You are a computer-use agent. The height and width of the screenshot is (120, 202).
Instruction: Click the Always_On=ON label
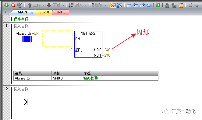tap(27, 34)
